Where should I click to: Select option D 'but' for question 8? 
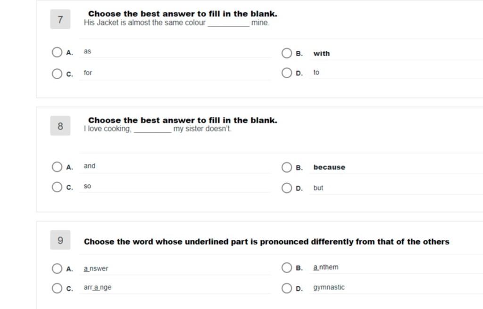click(x=286, y=188)
